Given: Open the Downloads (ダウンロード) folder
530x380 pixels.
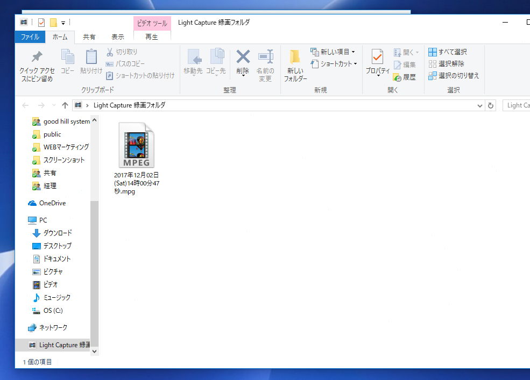Looking at the screenshot, I should click(52, 233).
